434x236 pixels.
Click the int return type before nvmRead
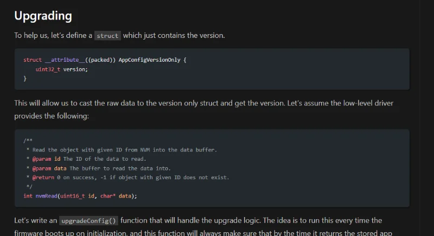[28, 195]
